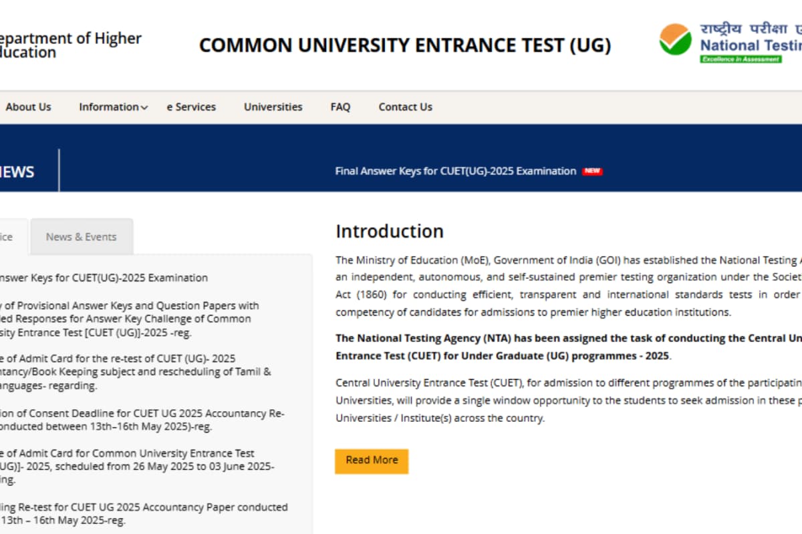802x534 pixels.
Task: Click the National Testing Agency logo
Action: [730, 42]
